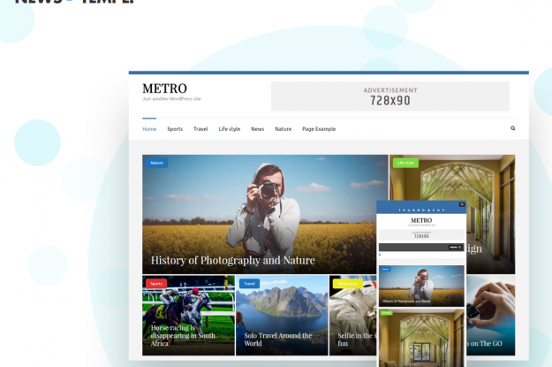Click the MENU toggle in mobile preview
This screenshot has height=367, width=552.
pos(455,247)
